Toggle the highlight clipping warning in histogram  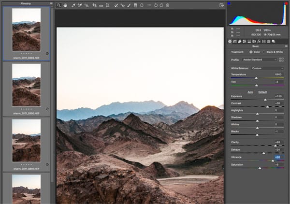pyautogui.click(x=286, y=3)
